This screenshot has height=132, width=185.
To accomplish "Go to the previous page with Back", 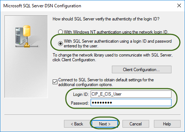I will coord(77,124).
